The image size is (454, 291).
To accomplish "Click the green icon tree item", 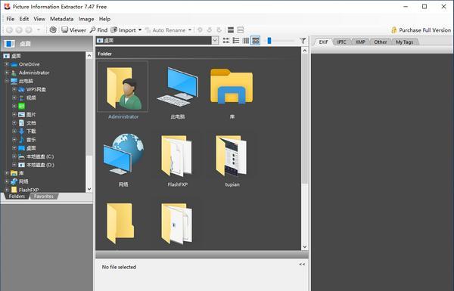I will coord(22,106).
